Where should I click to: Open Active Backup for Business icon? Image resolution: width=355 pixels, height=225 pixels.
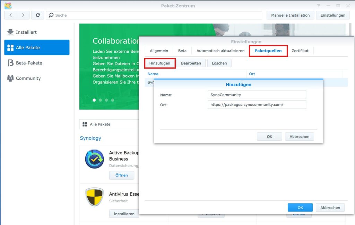[x=94, y=159]
